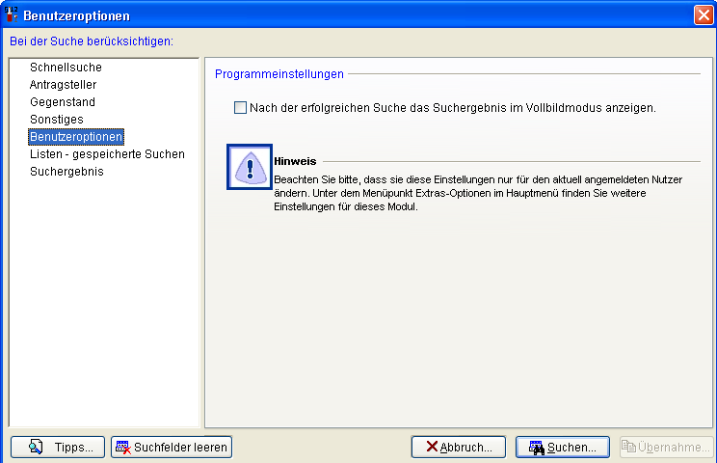Select Sonstiges in the search list
Image resolution: width=717 pixels, height=463 pixels.
(57, 120)
